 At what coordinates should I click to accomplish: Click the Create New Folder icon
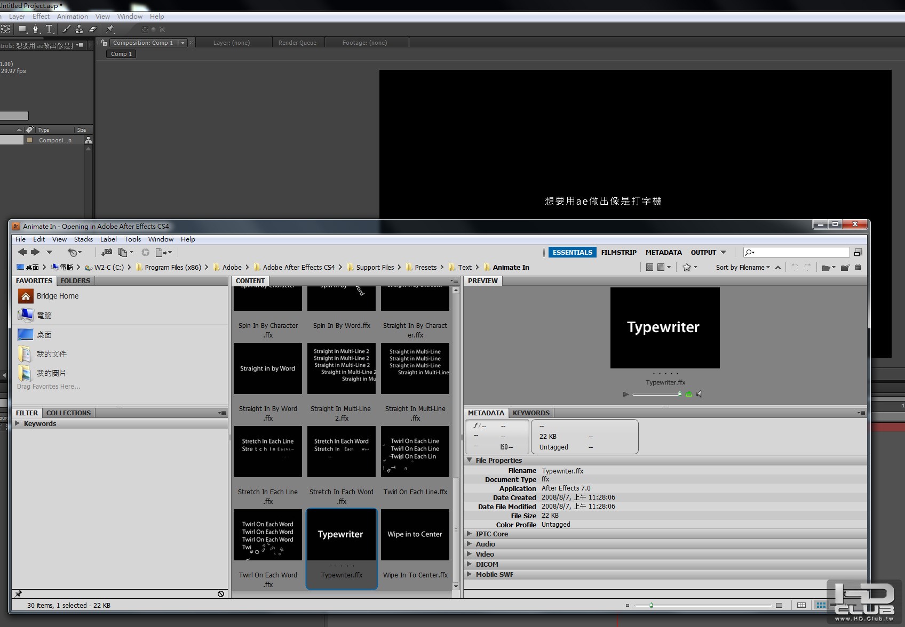tap(845, 267)
